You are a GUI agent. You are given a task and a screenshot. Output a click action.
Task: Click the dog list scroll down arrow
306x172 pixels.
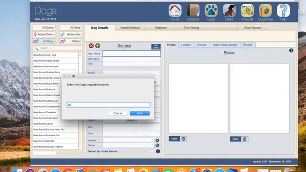coord(80,148)
